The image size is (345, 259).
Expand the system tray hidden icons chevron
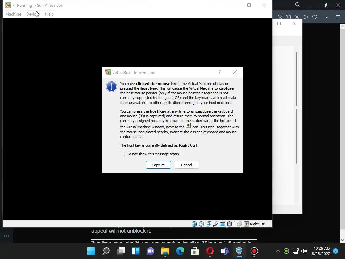tap(278, 251)
